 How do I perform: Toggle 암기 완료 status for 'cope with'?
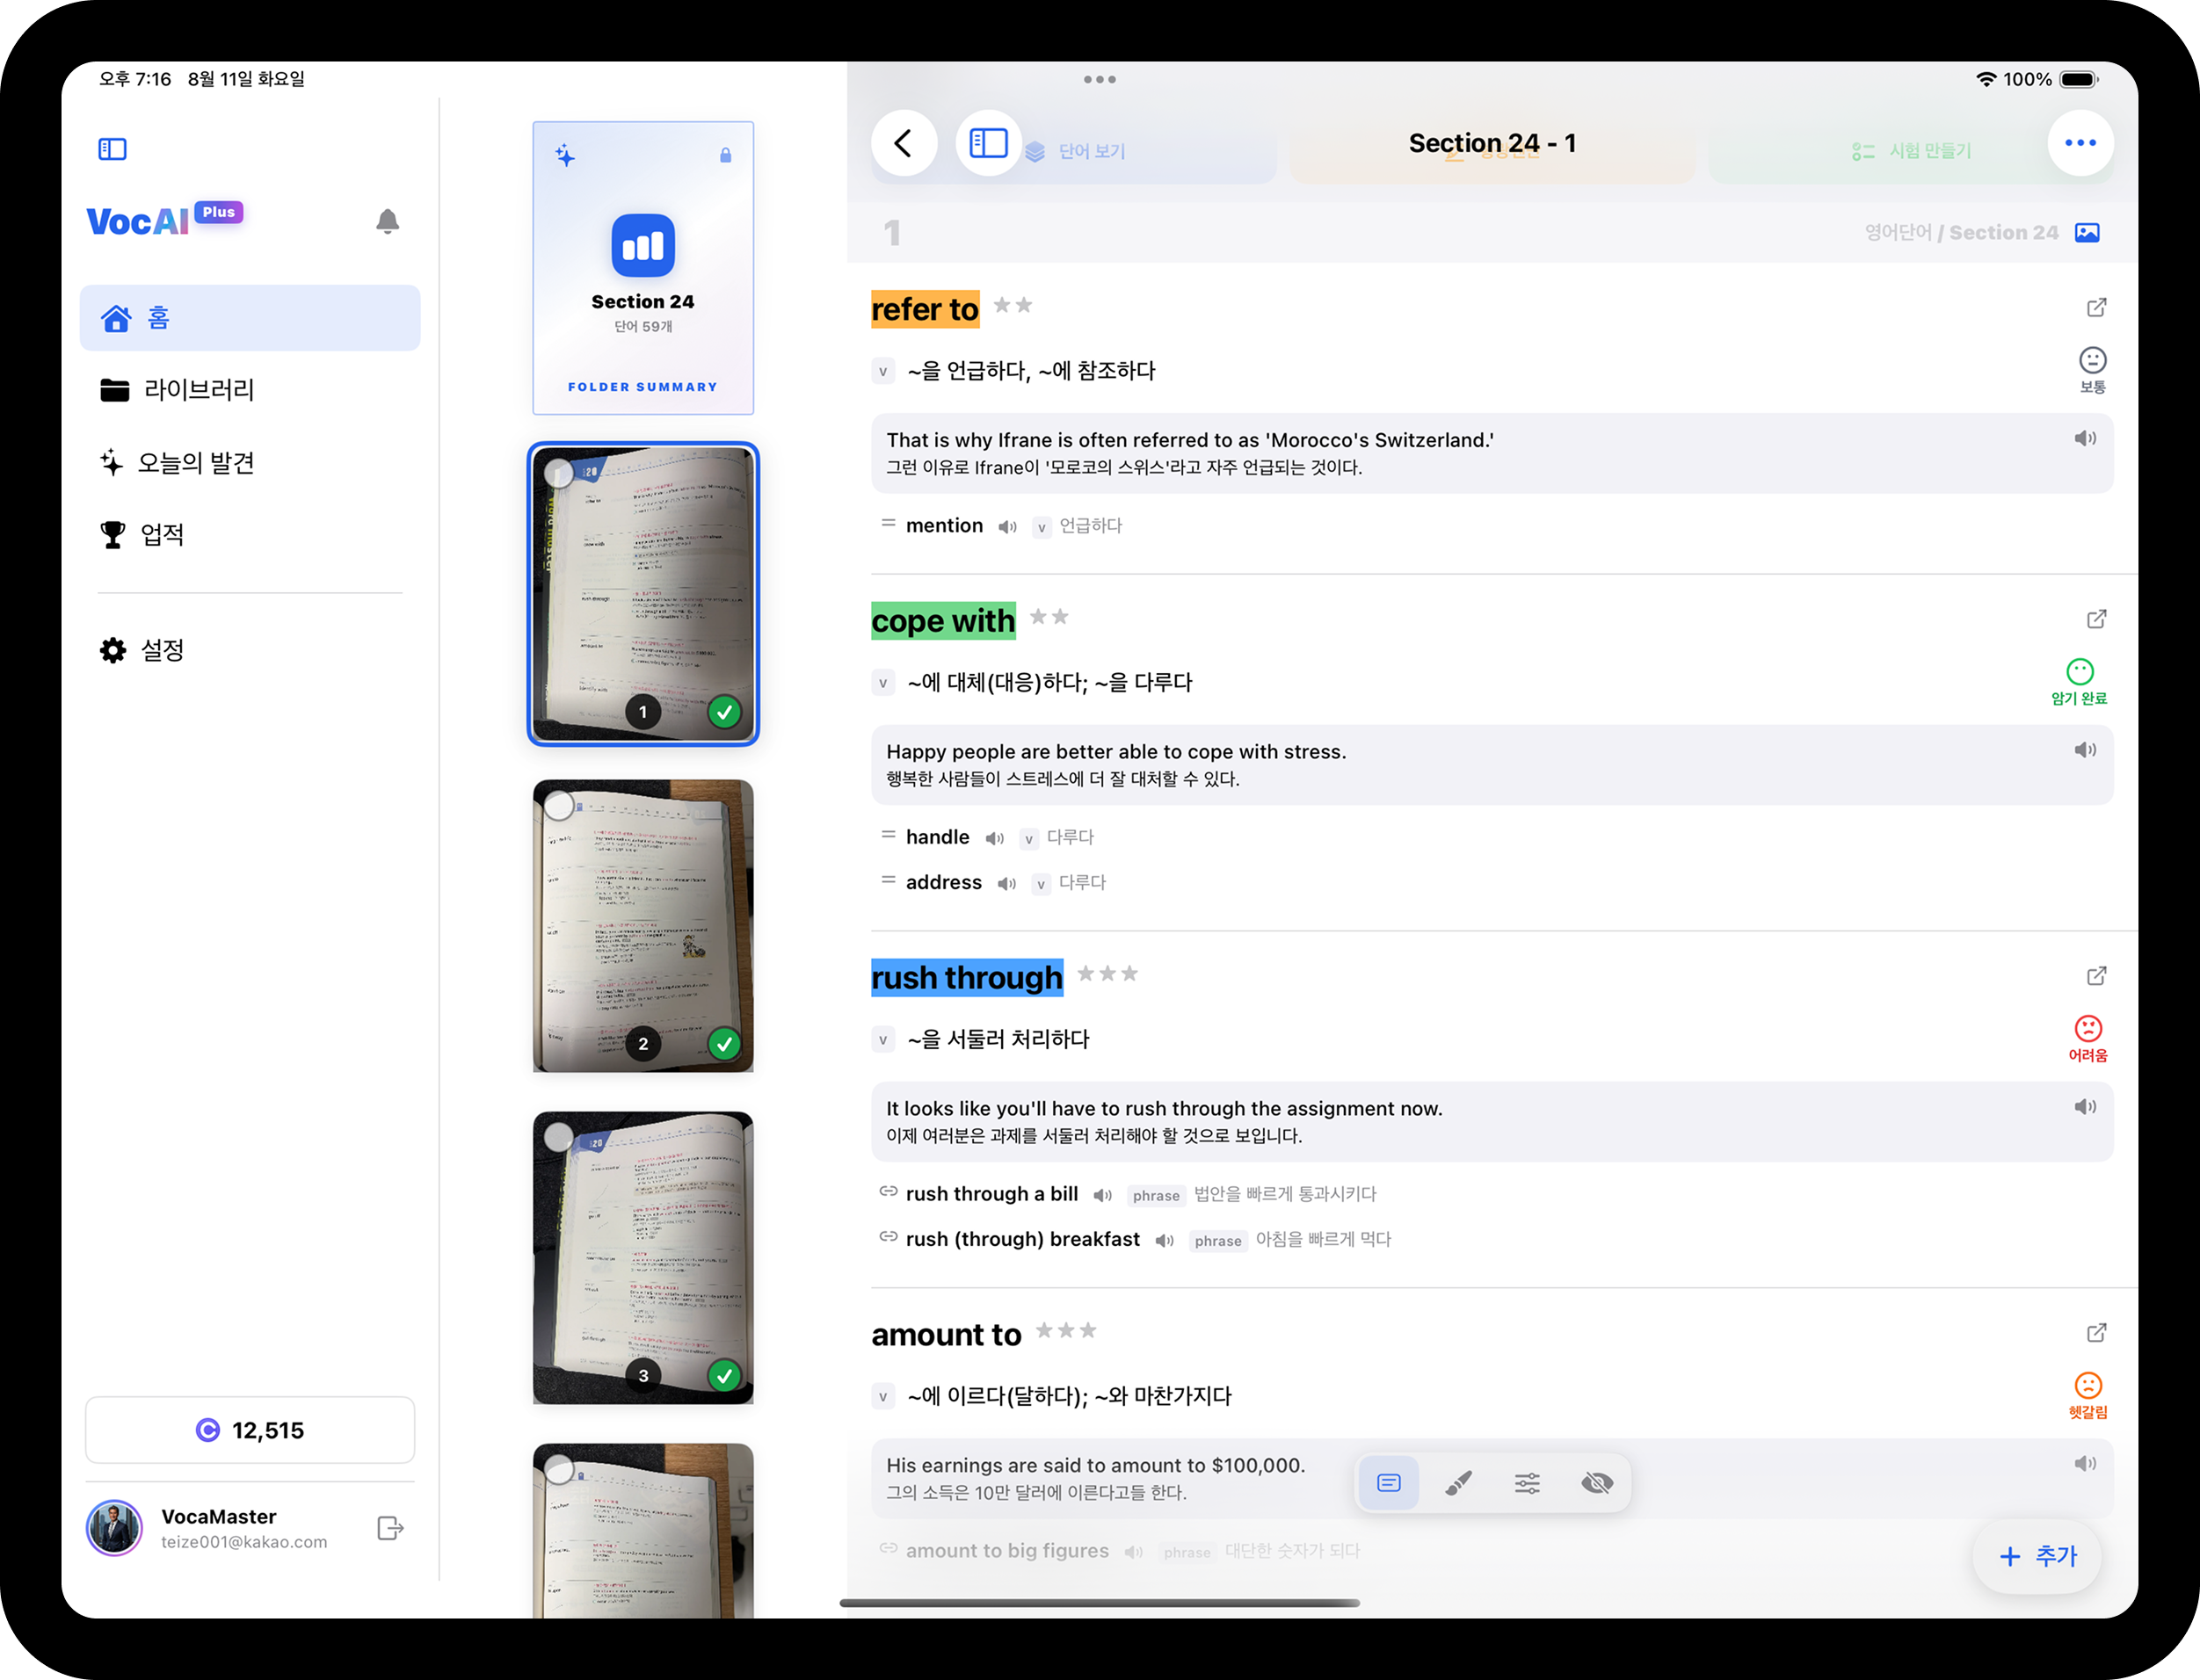2080,682
